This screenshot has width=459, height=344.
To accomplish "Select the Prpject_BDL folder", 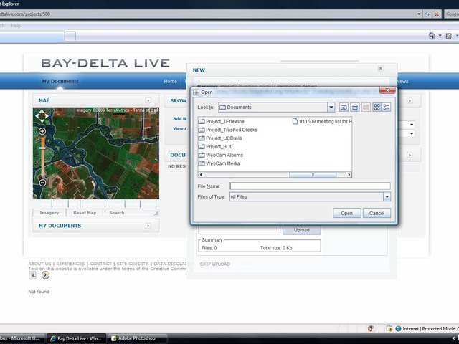I will pos(215,147).
